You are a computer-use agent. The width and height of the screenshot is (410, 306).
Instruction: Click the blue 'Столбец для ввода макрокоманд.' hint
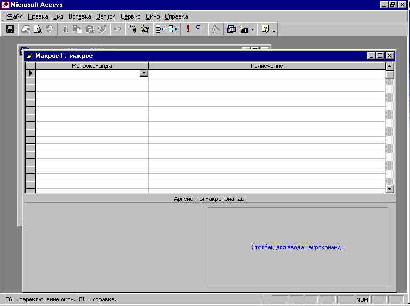point(297,247)
